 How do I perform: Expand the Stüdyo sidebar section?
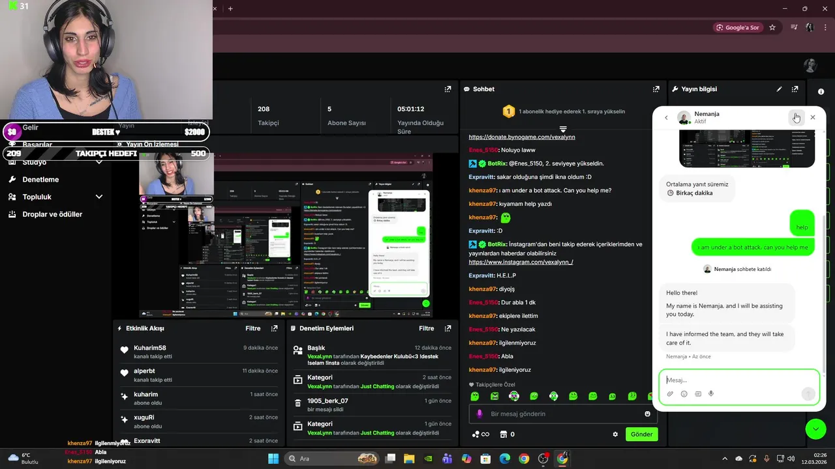(x=99, y=162)
